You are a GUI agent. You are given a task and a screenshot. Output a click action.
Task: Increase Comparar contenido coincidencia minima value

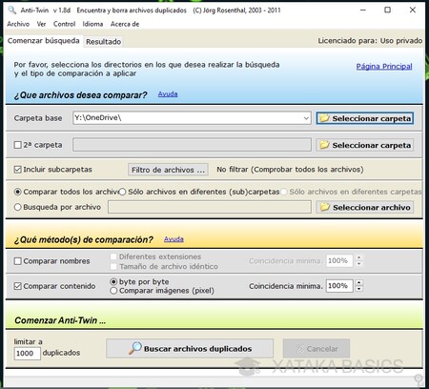(359, 282)
